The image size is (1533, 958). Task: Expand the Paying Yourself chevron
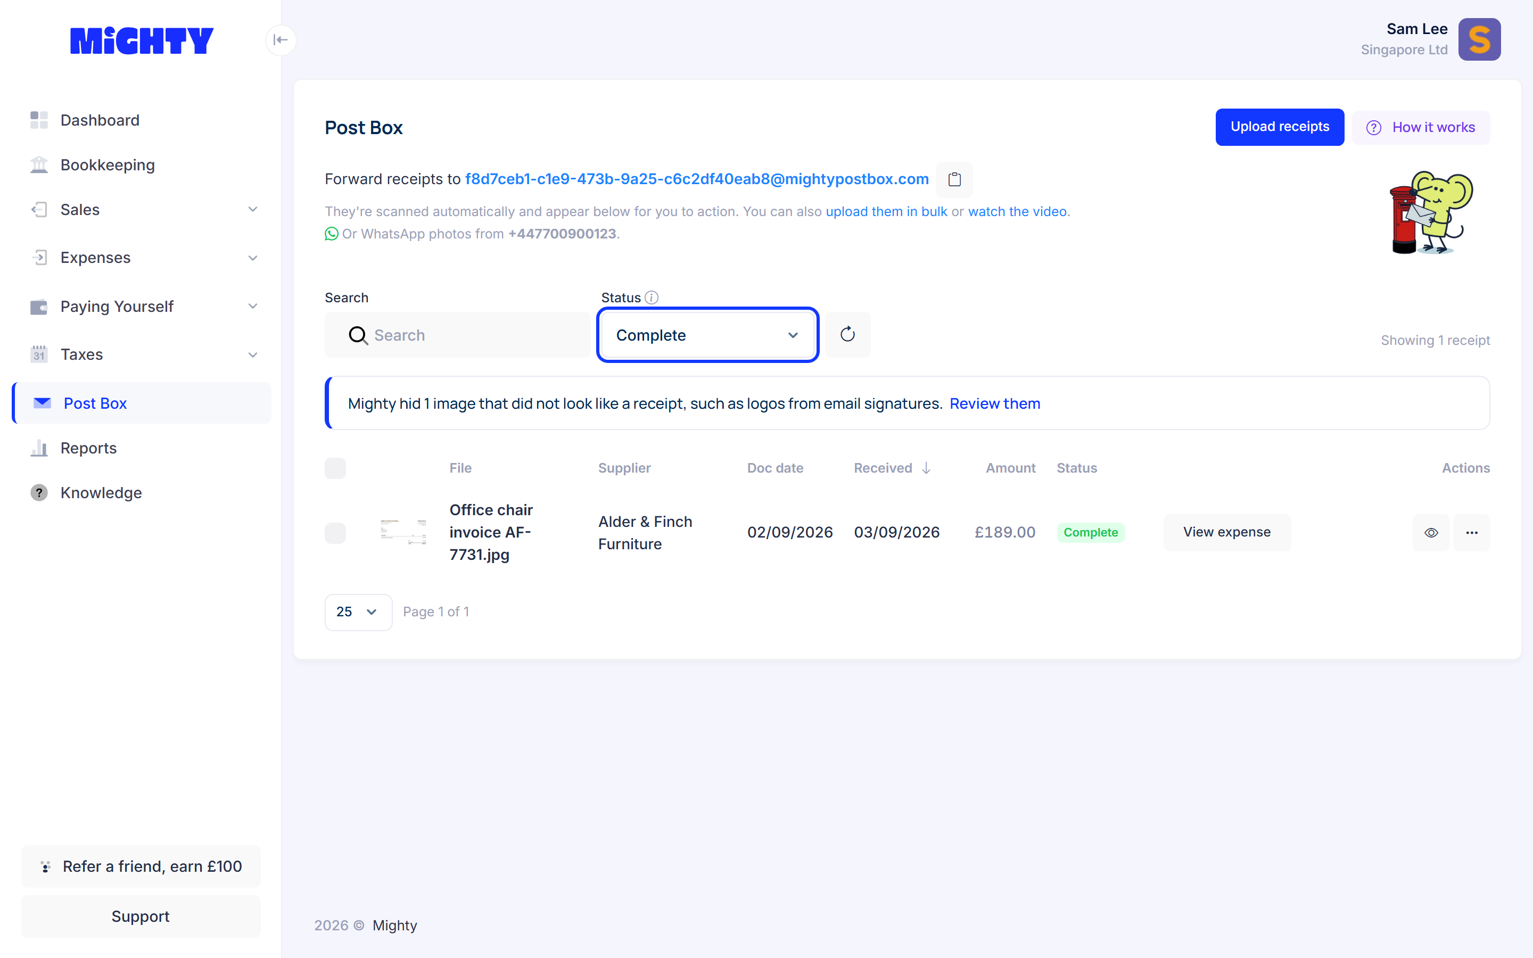[x=253, y=307]
